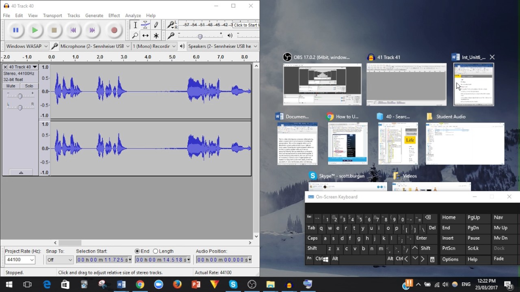Switch to the 'Documen...' Word window thumbnail
The width and height of the screenshot is (520, 292).
[x=297, y=144]
